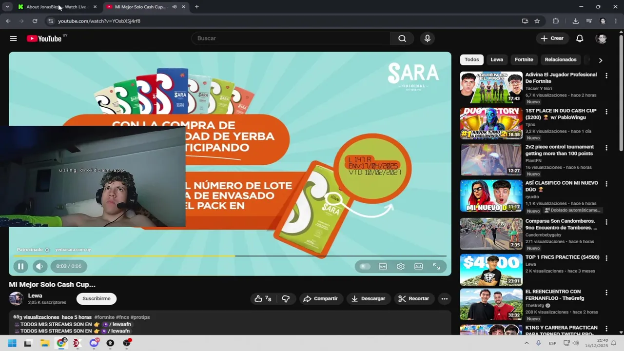Open the player settings gear
This screenshot has width=624, height=351.
click(401, 266)
